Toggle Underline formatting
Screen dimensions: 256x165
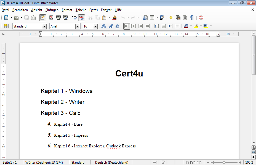[x=118, y=26]
